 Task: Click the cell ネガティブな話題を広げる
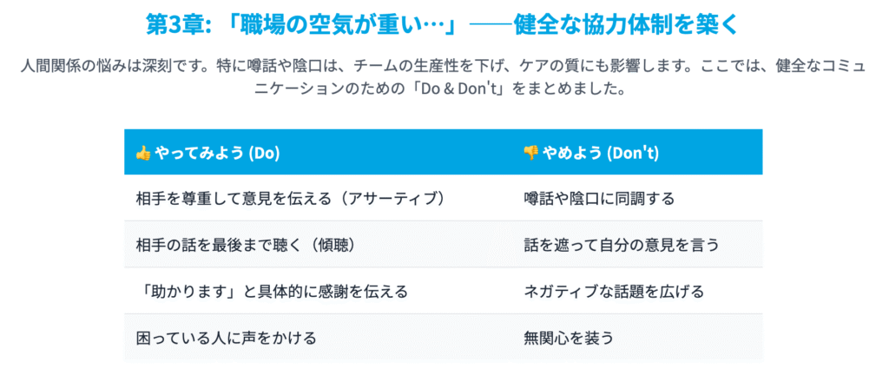point(637,291)
